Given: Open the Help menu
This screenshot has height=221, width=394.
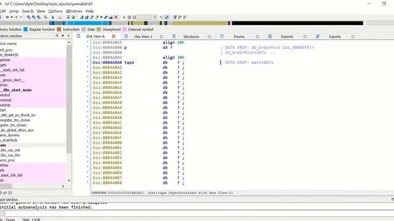Looking at the screenshot, I should click(89, 11).
